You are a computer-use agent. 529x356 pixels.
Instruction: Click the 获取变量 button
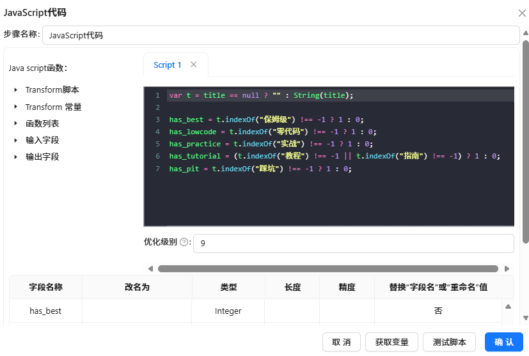pos(391,342)
